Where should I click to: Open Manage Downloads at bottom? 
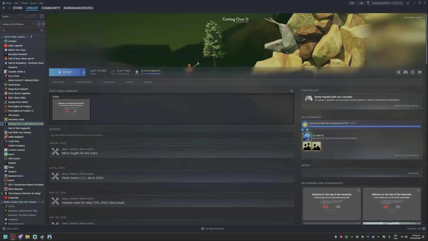(x=213, y=229)
